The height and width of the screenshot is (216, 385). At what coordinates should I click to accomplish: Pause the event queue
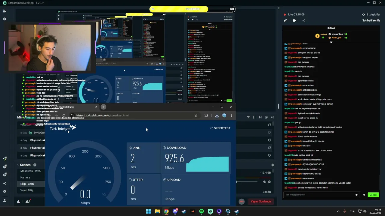coord(254,117)
